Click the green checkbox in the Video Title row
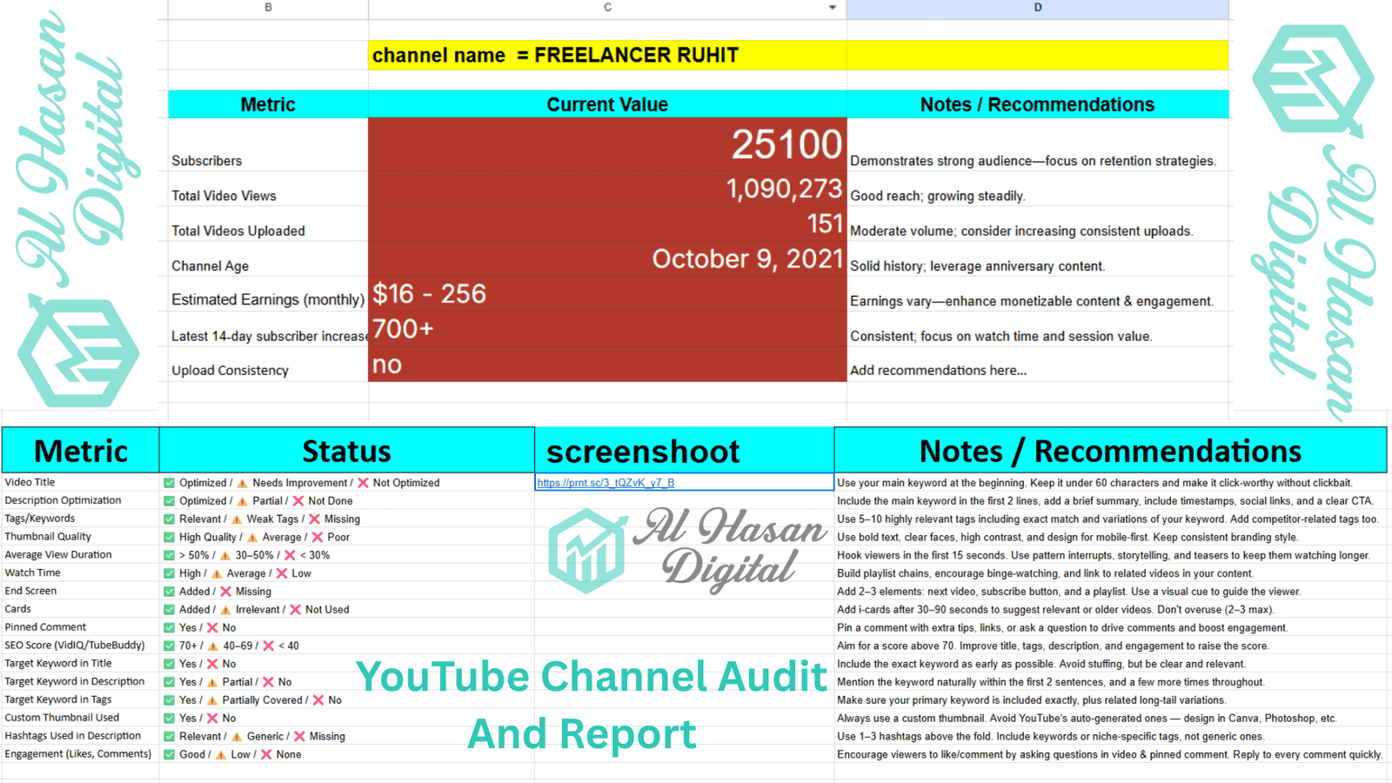Image resolution: width=1392 pixels, height=783 pixels. coord(170,483)
